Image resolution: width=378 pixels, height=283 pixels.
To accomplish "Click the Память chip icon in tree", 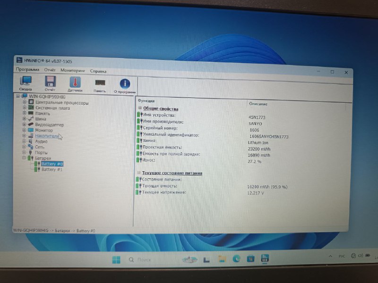I will [31, 113].
